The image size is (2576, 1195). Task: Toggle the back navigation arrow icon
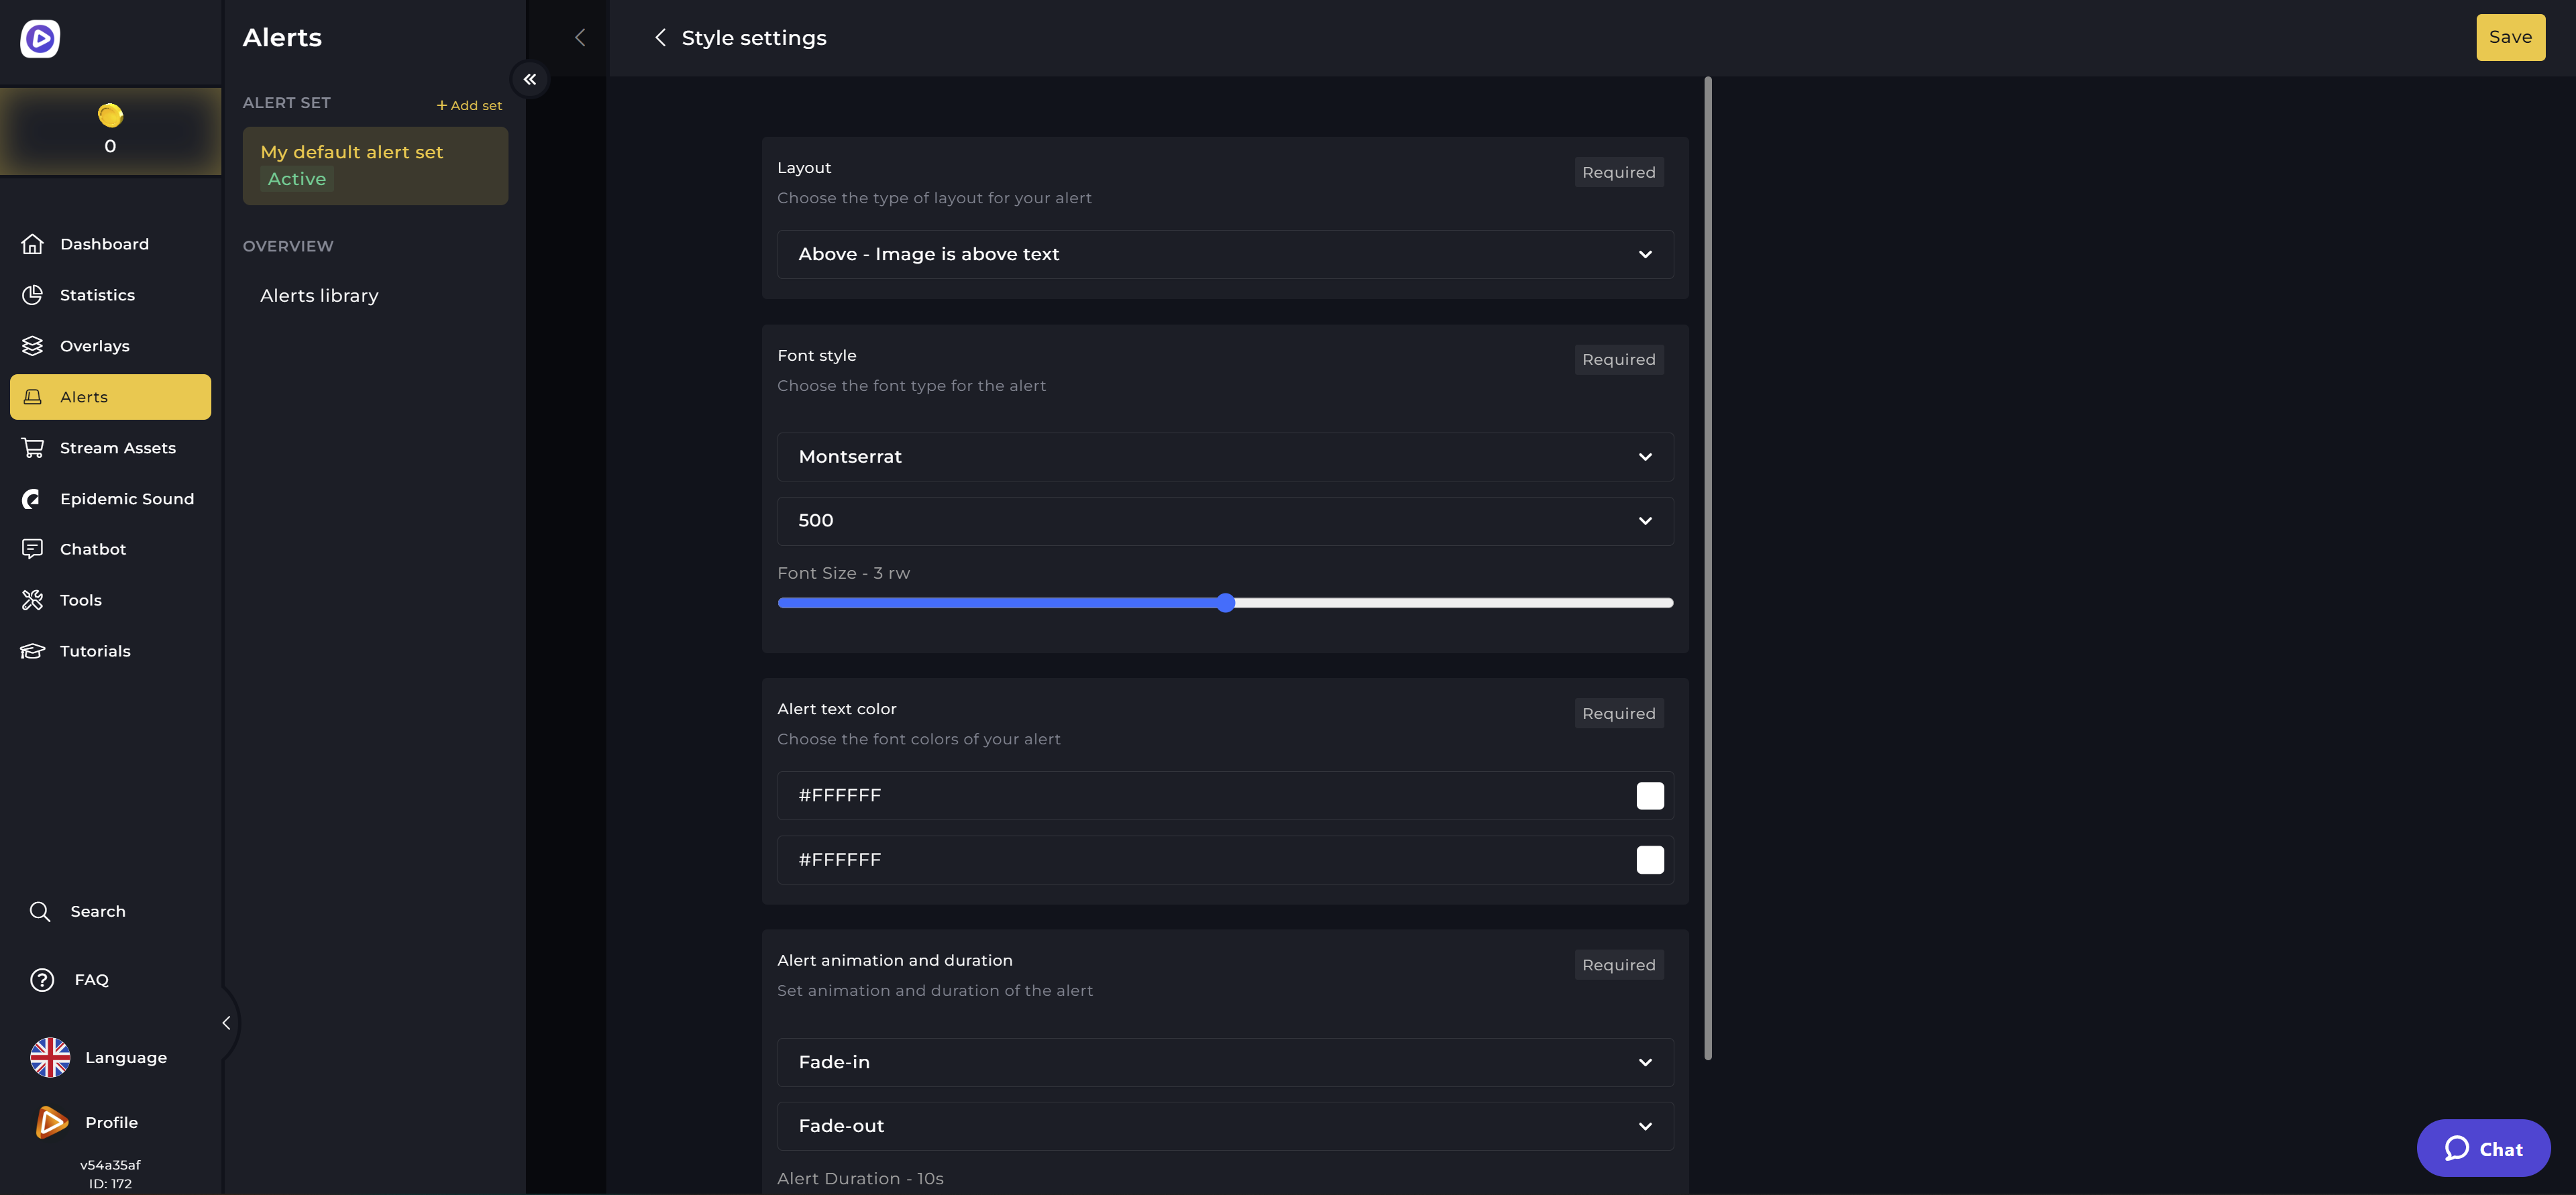(x=659, y=38)
